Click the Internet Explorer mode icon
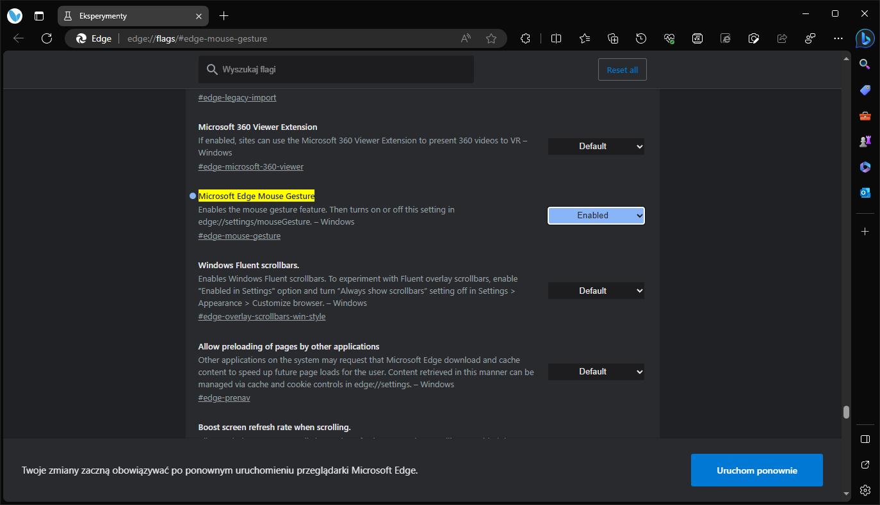Screen dimensions: 880x505 [726, 38]
